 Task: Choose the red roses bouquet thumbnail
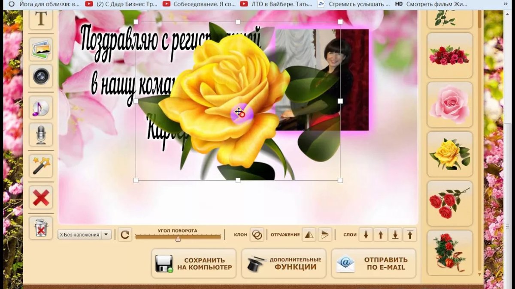pyautogui.click(x=450, y=55)
